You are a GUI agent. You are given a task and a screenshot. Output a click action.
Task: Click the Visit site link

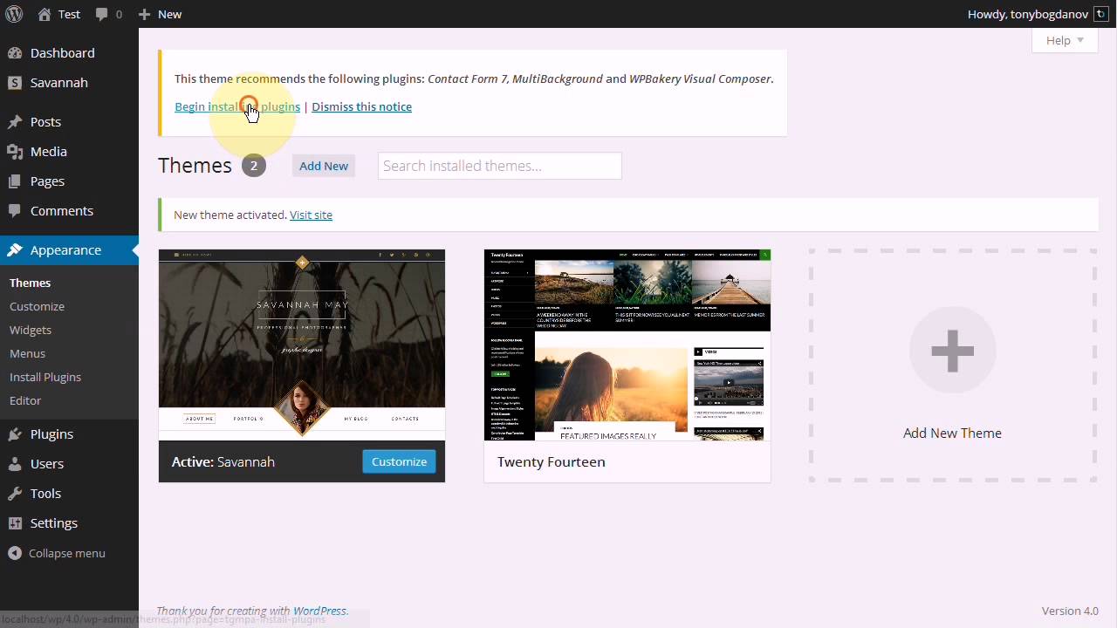pos(311,215)
